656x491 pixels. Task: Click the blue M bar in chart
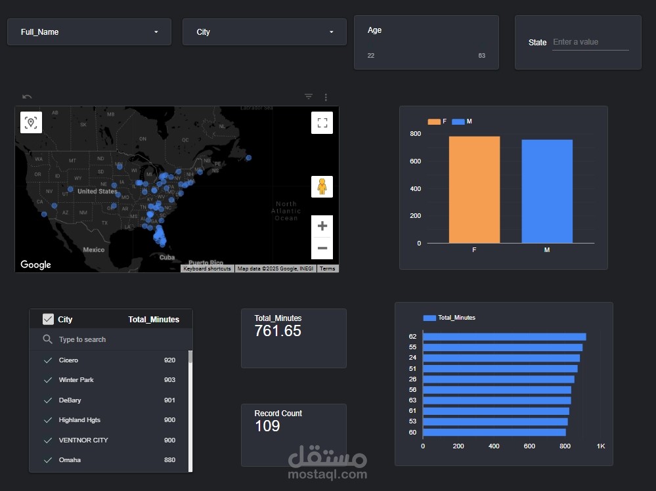point(547,191)
